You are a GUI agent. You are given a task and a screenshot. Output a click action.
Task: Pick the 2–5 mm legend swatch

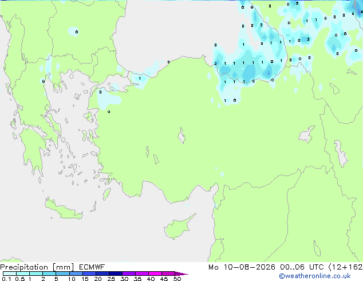coord(49,274)
